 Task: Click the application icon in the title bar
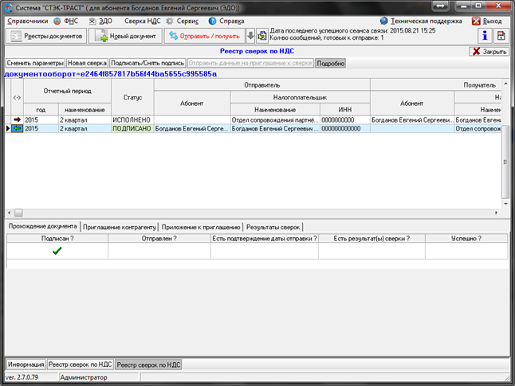pyautogui.click(x=9, y=8)
